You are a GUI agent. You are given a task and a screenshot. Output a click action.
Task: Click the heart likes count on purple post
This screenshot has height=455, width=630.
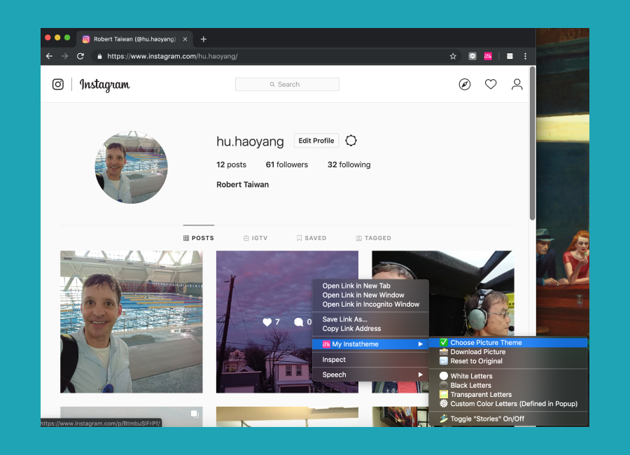271,322
